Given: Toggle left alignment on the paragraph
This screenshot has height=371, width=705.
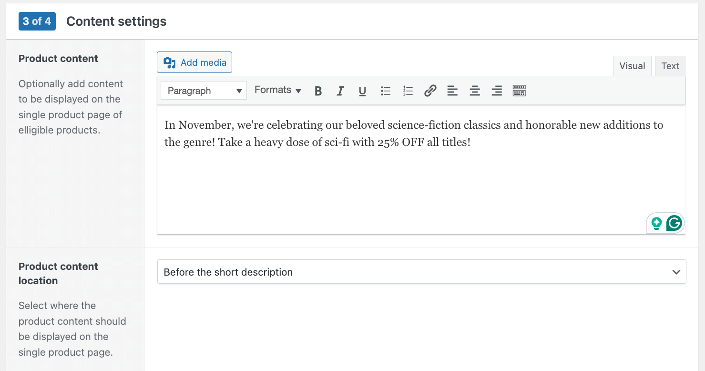Looking at the screenshot, I should pyautogui.click(x=452, y=90).
